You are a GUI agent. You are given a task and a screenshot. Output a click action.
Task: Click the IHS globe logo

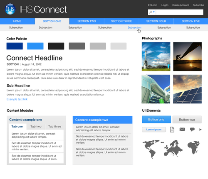[10, 9]
